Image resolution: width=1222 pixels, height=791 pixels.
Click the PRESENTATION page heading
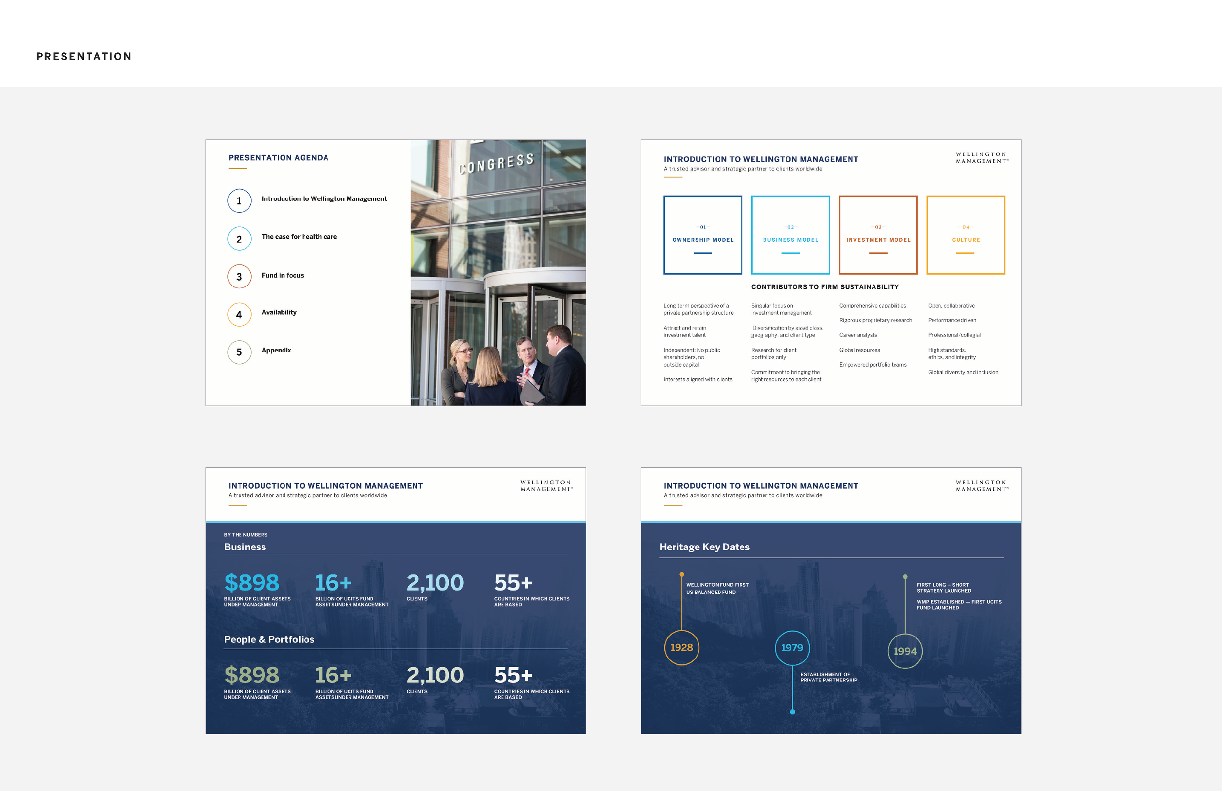[x=84, y=57]
